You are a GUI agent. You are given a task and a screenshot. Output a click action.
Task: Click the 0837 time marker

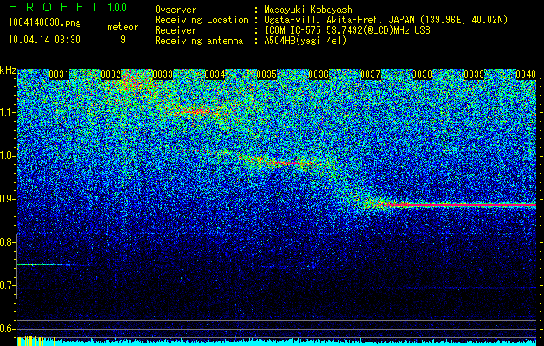[370, 74]
